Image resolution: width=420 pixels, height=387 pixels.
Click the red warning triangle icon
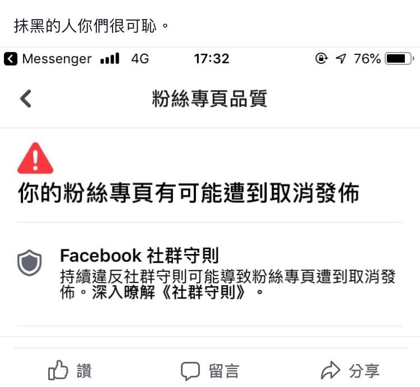click(x=35, y=158)
